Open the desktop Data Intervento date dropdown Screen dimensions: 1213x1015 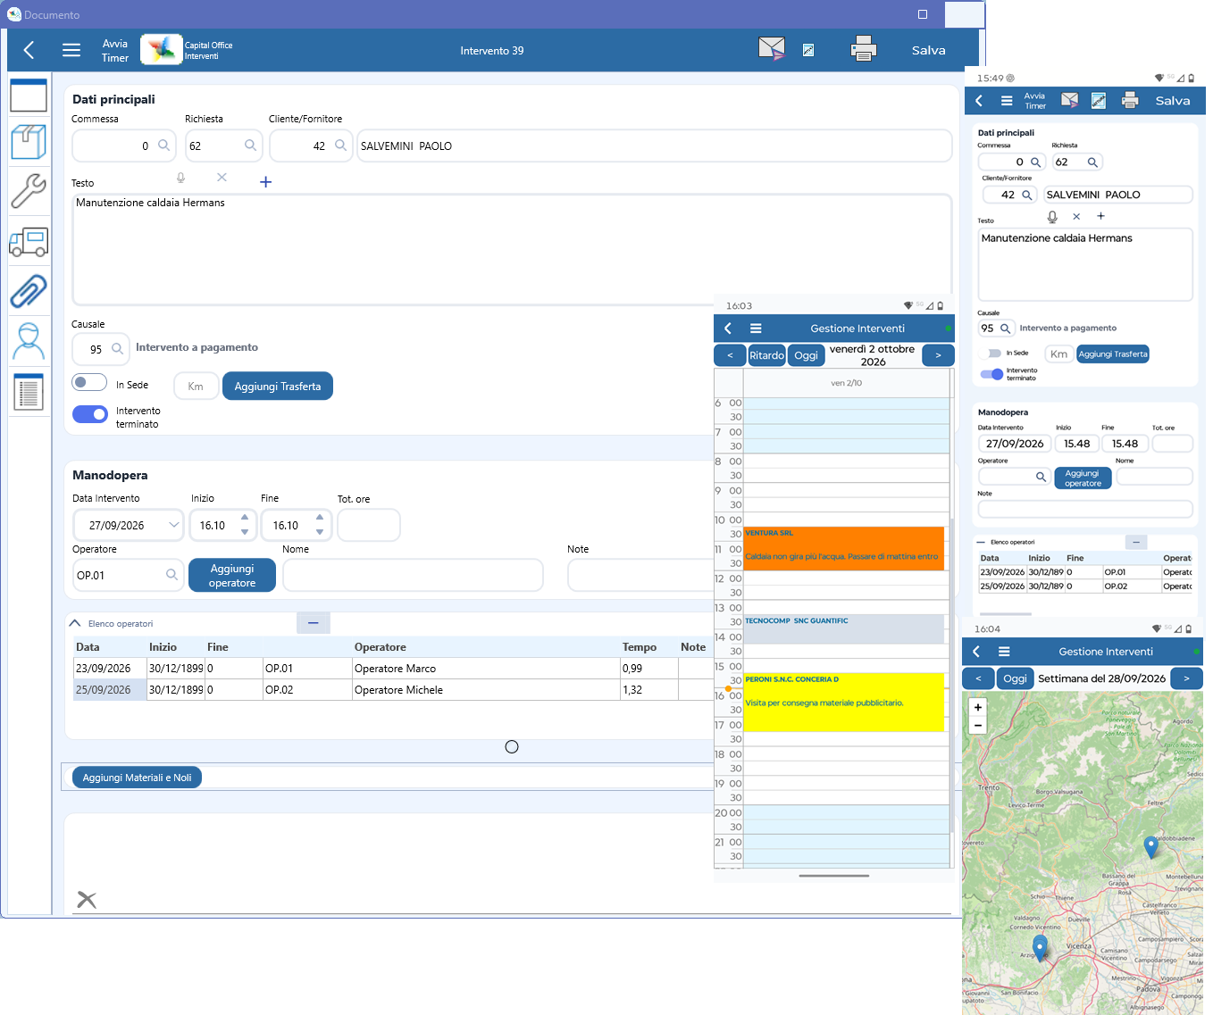[173, 525]
